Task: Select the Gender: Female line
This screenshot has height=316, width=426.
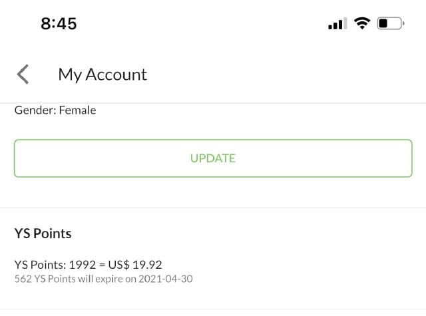Action: click(x=55, y=110)
